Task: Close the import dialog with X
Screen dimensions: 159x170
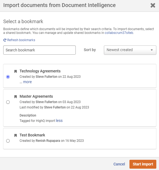Action: click(153, 5)
